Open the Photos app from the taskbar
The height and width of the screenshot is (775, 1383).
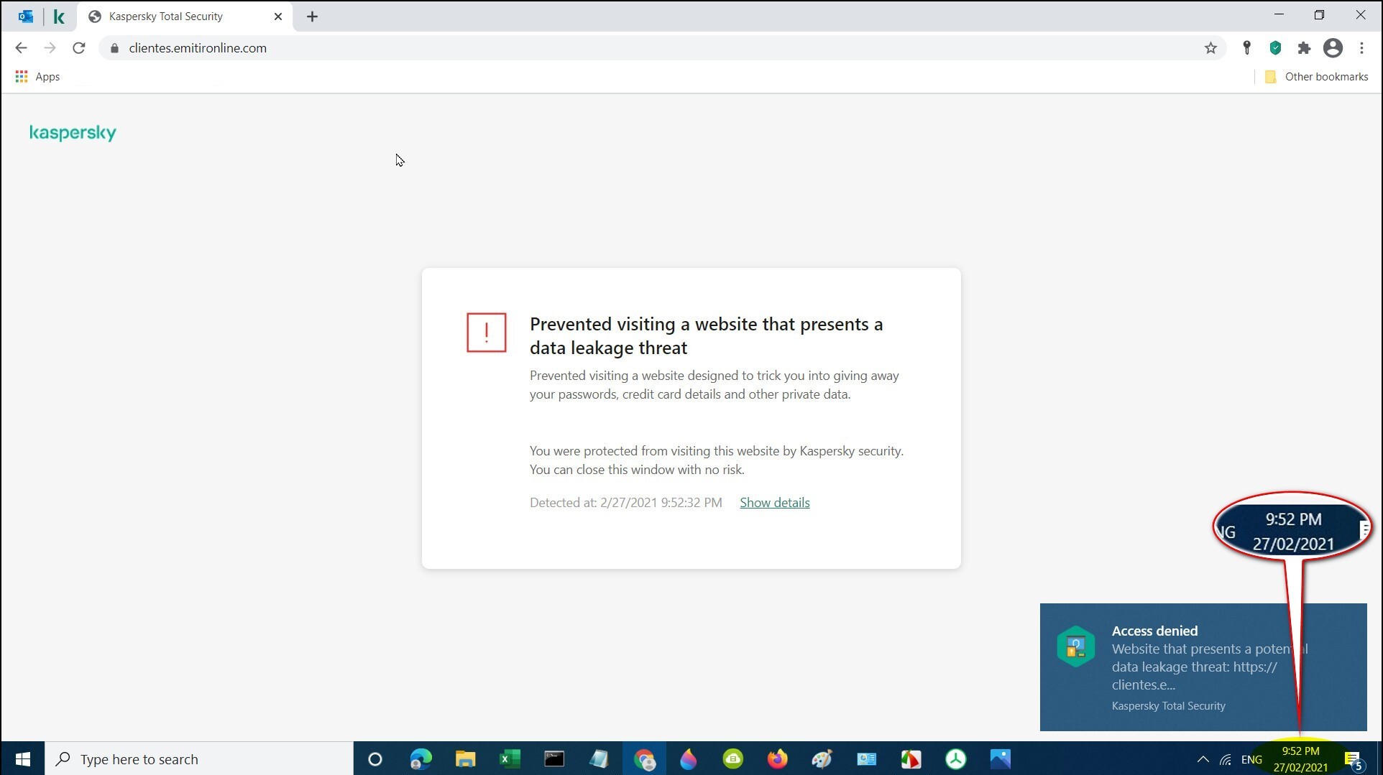click(1000, 759)
